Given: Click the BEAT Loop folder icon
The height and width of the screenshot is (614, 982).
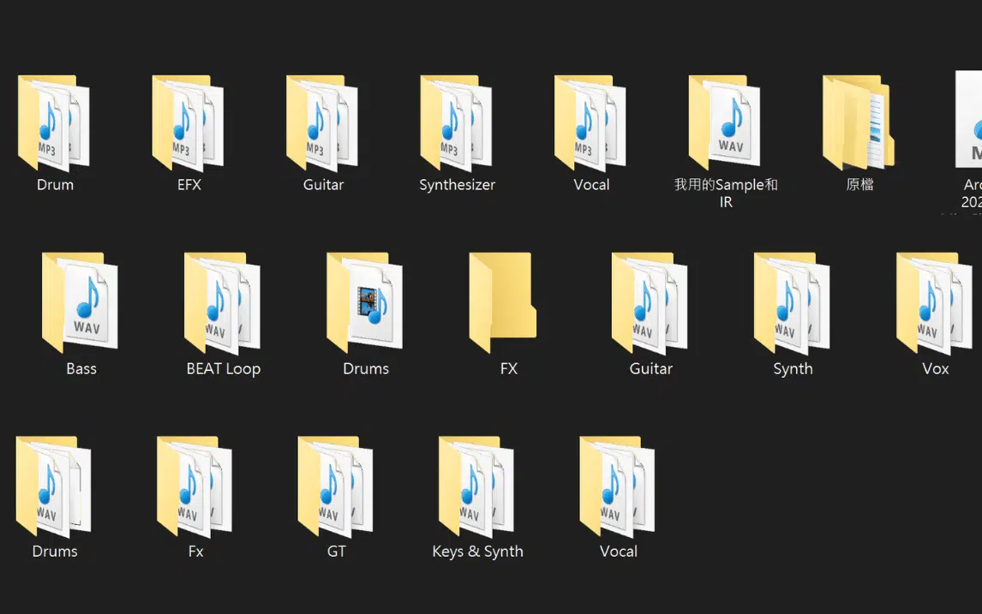Looking at the screenshot, I should [x=222, y=303].
